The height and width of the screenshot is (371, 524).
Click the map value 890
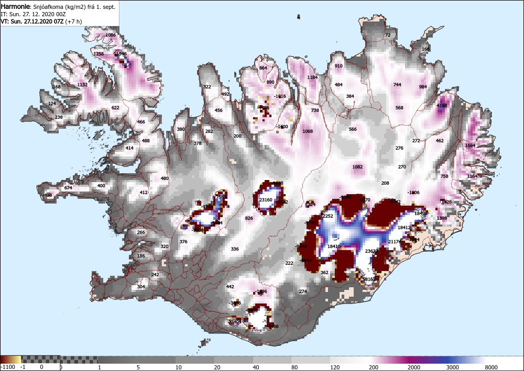(x=270, y=82)
